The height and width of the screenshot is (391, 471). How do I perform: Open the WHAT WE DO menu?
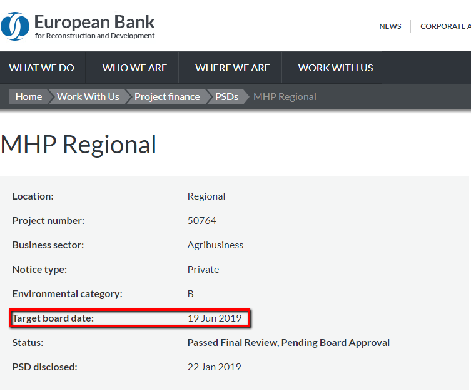coord(42,68)
